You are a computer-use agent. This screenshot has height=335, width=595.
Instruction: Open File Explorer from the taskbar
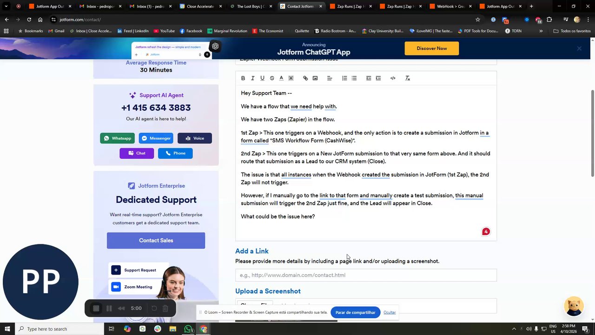coord(173,329)
